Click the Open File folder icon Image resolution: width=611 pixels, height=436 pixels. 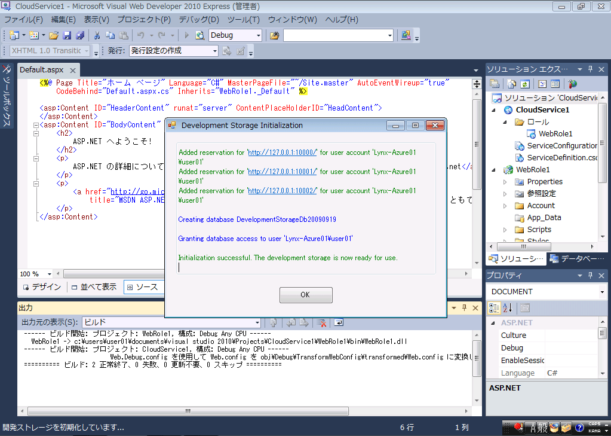[x=54, y=35]
